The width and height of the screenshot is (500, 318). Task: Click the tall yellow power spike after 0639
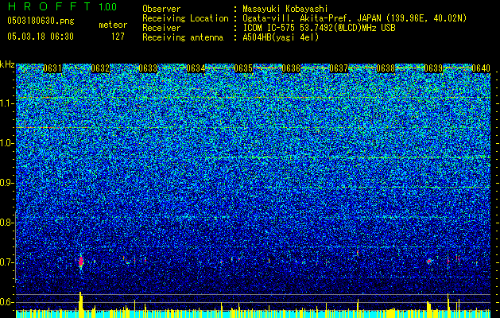coord(448,305)
